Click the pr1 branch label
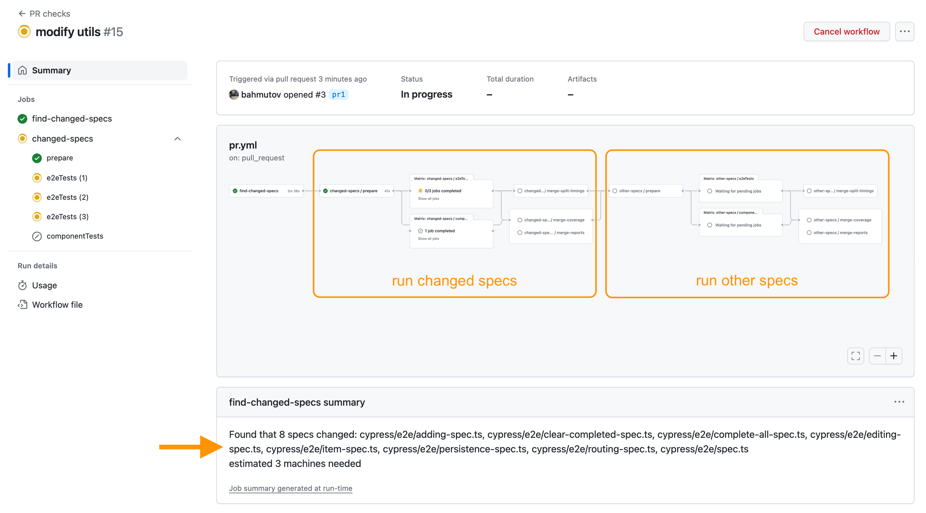The width and height of the screenshot is (926, 513). coord(338,95)
